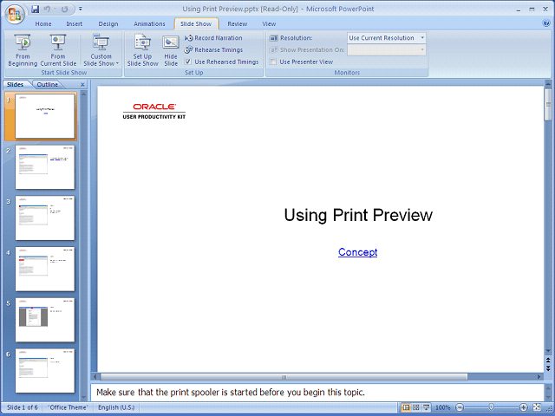Click the Concept hyperlink on the slide
Screen dimensions: 555x416
point(357,252)
